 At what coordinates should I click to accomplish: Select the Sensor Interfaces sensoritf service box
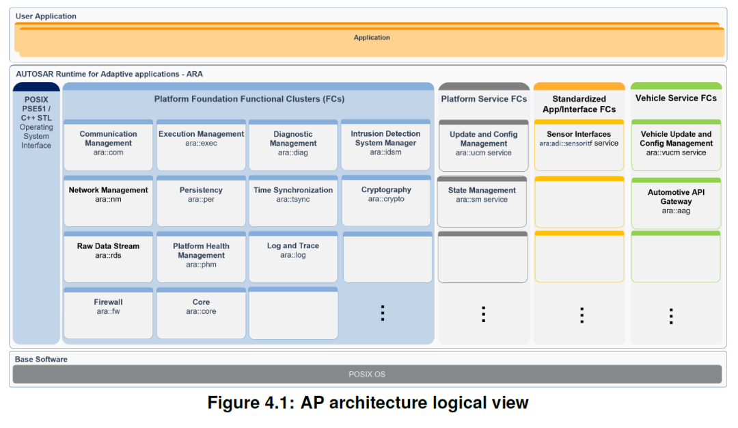pos(579,145)
